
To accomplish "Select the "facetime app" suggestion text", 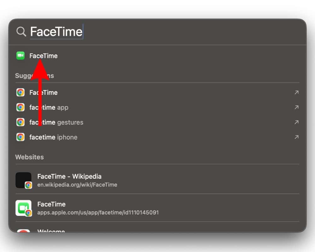I will tap(49, 107).
